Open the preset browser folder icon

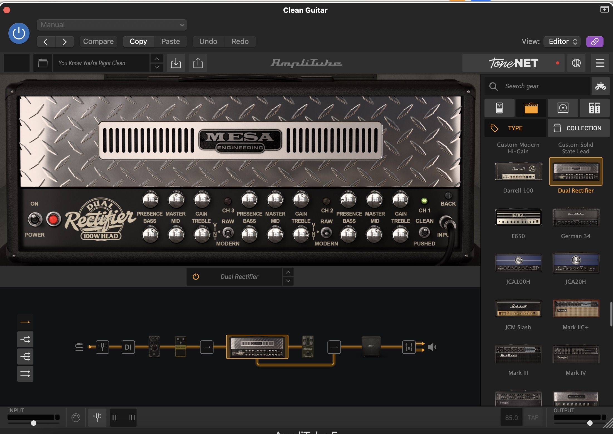point(43,63)
